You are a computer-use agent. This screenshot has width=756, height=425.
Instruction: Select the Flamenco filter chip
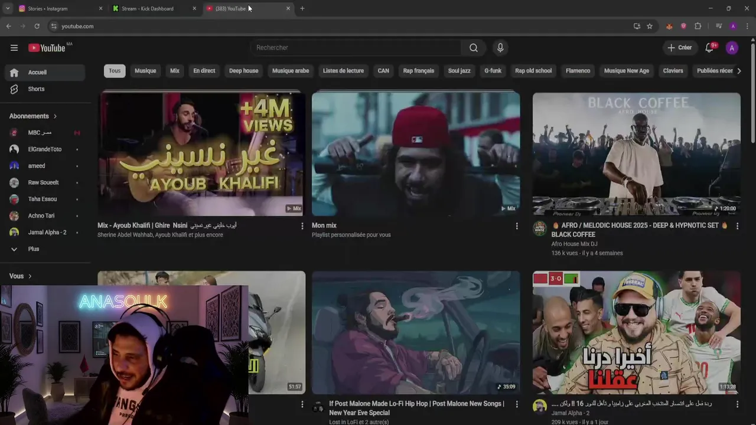point(578,71)
